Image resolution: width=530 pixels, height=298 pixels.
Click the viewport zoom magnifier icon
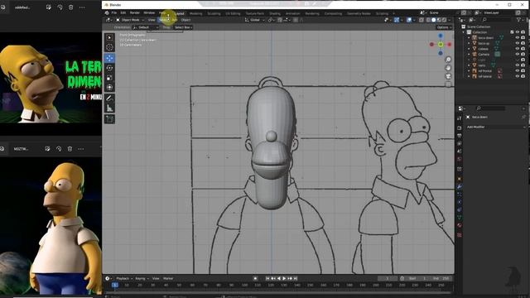448,60
